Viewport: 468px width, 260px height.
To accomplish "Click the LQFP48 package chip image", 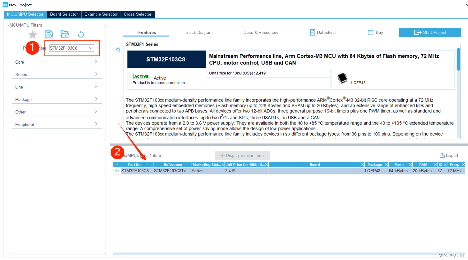I will point(342,78).
